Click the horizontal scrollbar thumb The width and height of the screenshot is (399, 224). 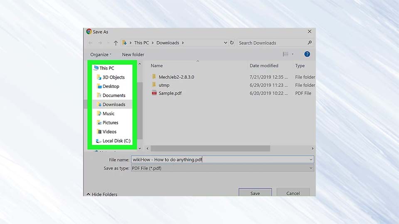click(210, 149)
